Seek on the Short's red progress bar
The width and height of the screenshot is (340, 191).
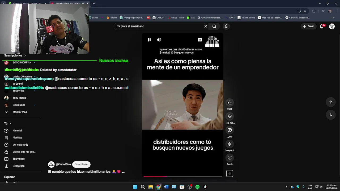coord(182,176)
